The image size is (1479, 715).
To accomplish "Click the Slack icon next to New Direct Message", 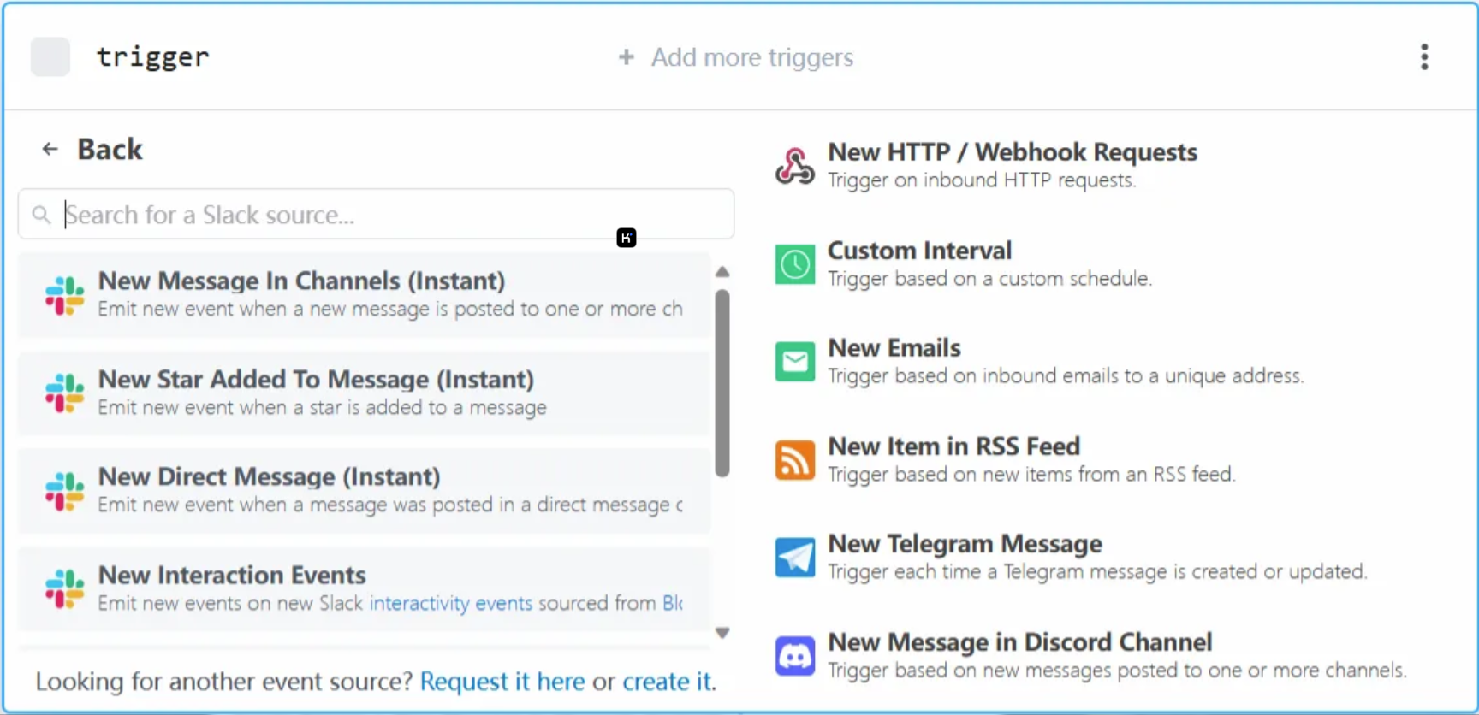I will click(x=65, y=492).
